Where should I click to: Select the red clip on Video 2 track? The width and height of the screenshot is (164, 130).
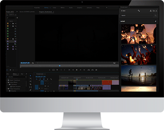pos(107,83)
